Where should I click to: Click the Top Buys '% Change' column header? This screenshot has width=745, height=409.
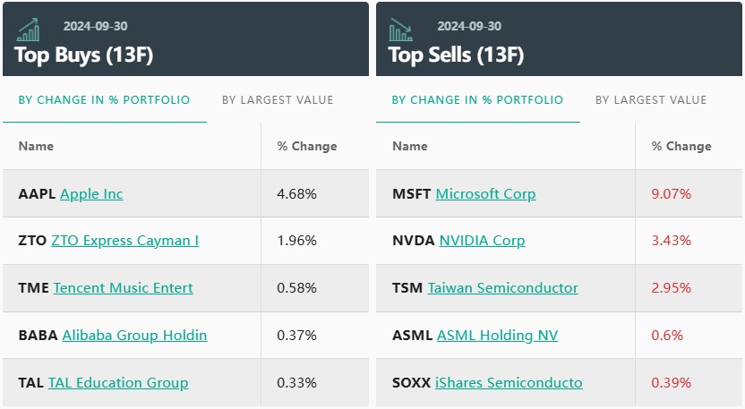[x=307, y=147]
